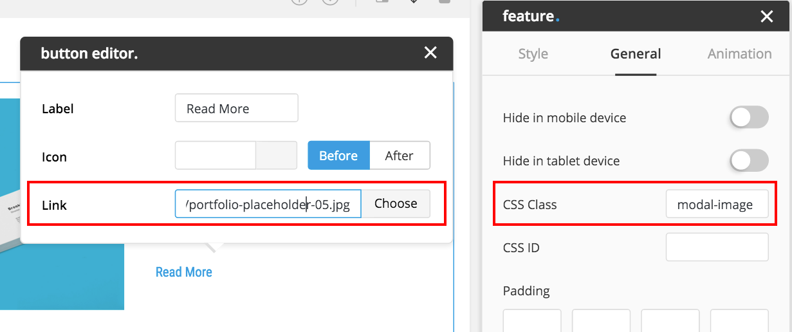Screen dimensions: 792x332
Task: Set icon position to Before
Action: tap(338, 156)
